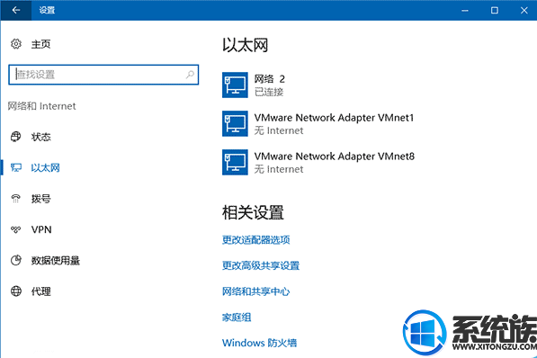Viewport: 537px width, 358px height.
Task: Click the 网络 2 adapter icon
Action: pos(235,85)
